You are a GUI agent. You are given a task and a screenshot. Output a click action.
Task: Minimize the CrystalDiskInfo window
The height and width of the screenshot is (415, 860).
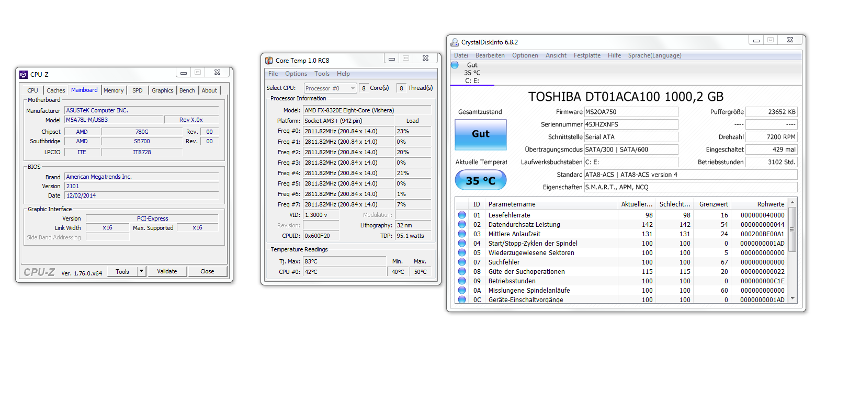click(756, 40)
